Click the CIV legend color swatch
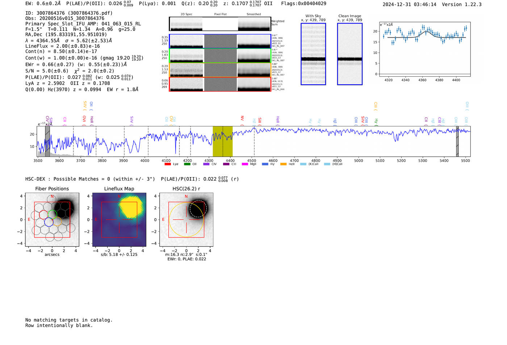The image size is (507, 345). coord(206,164)
